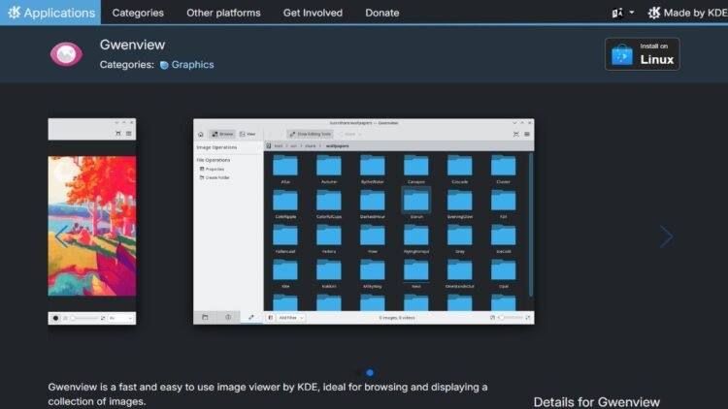
Task: Click the Graphics category cube icon
Action: click(164, 65)
